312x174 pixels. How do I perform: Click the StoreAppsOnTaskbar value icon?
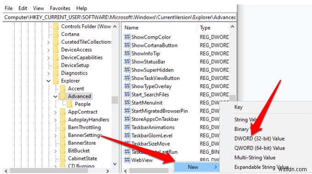coord(127,119)
